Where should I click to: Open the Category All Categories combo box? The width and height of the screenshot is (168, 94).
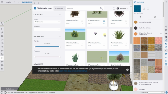(x=47, y=22)
